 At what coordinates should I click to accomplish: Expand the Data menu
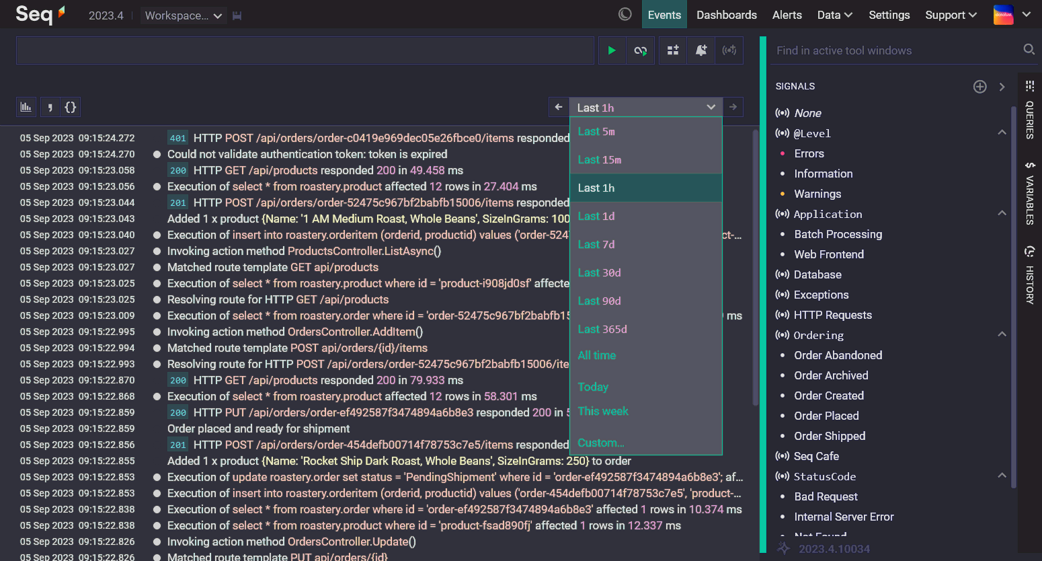[835, 15]
